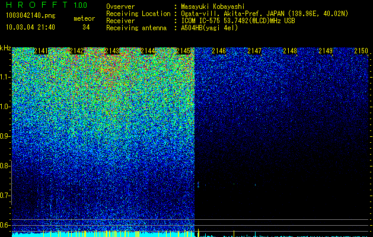Click the 2147 time marker
Screen dimensions: 373x237
pyautogui.click(x=254, y=51)
